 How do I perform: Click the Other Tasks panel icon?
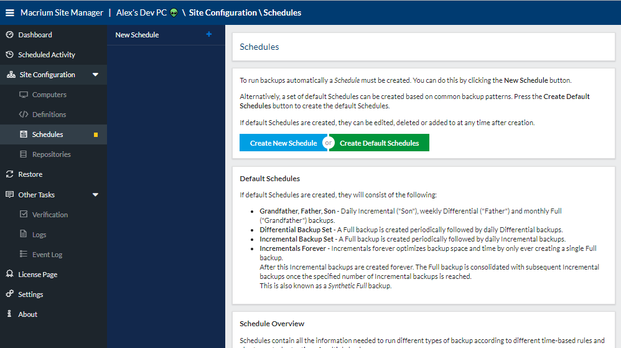(10, 194)
